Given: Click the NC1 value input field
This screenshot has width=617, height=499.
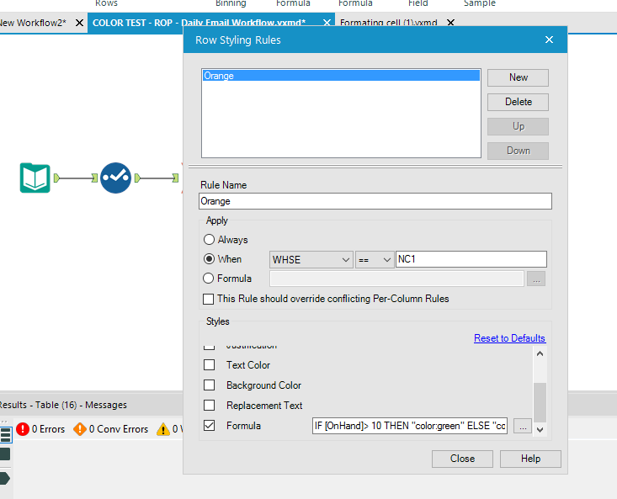Looking at the screenshot, I should tap(471, 259).
